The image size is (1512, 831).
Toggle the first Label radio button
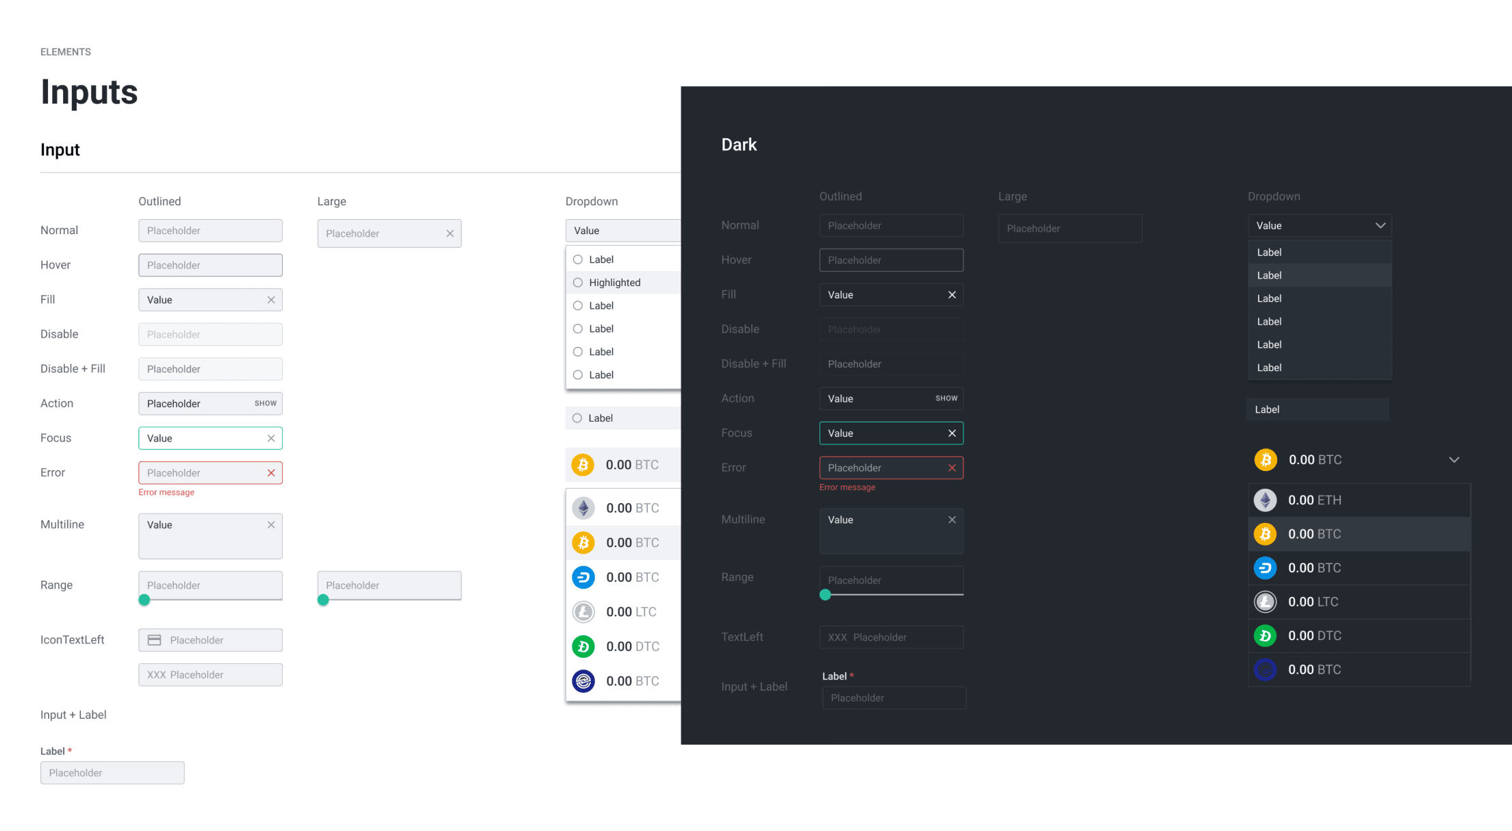click(579, 259)
